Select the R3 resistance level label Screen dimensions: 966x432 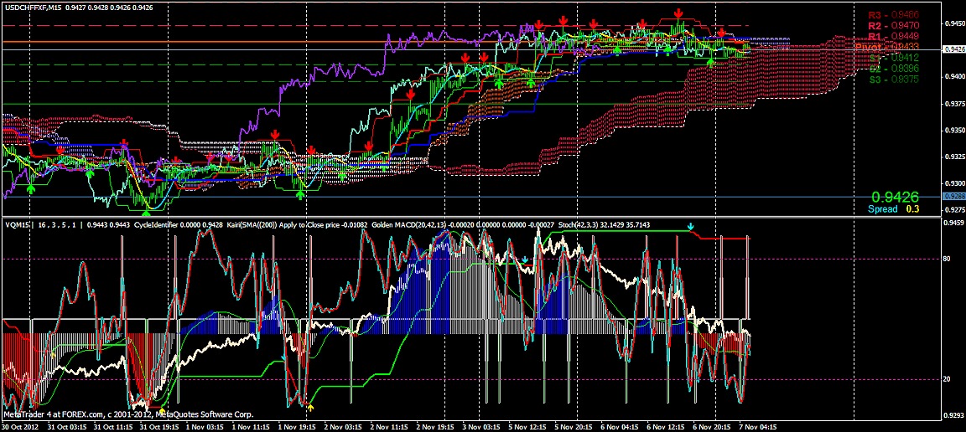click(893, 15)
